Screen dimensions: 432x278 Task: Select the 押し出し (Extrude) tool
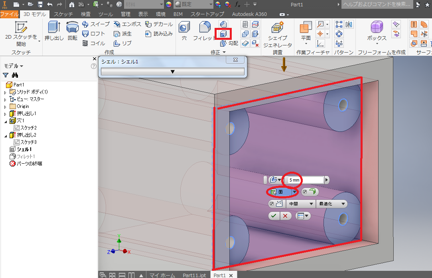click(x=54, y=31)
